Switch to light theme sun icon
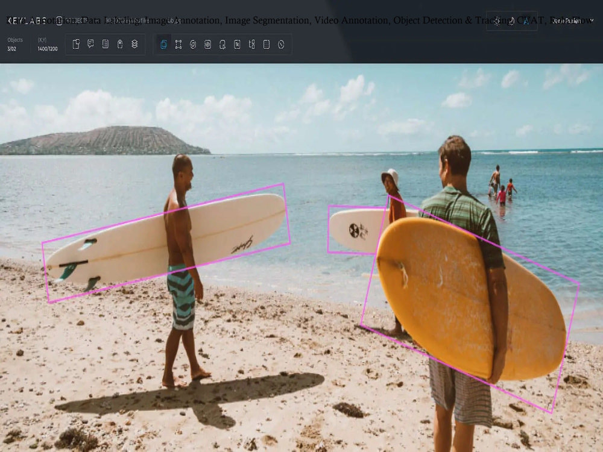The height and width of the screenshot is (452, 603). [497, 20]
